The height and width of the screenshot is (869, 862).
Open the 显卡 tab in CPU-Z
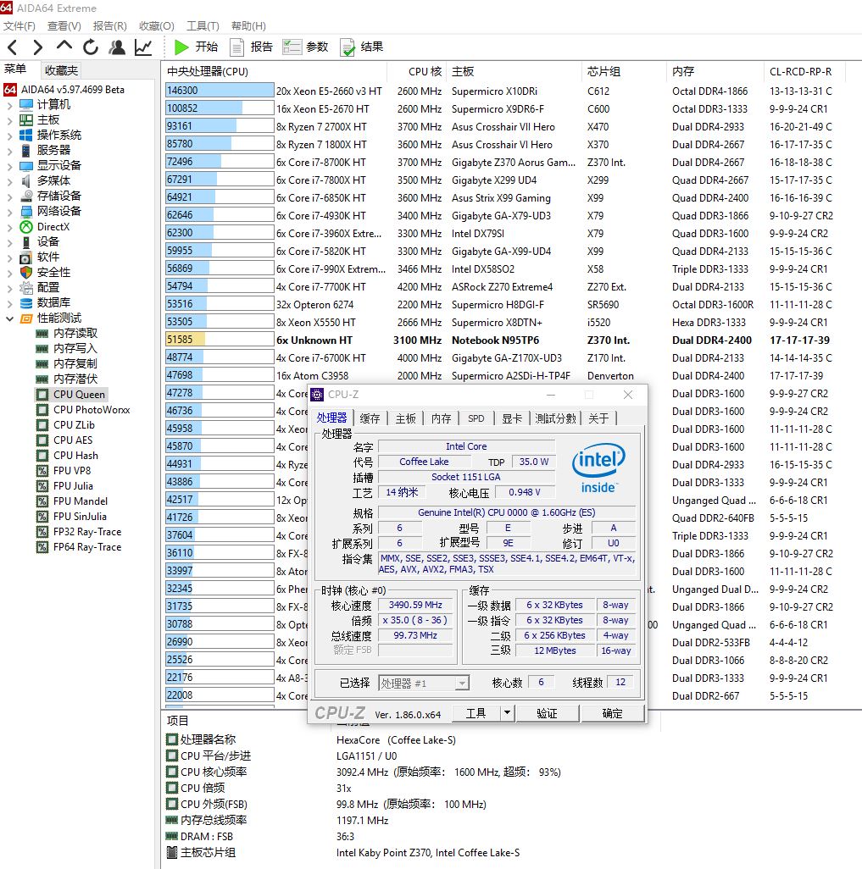click(512, 418)
